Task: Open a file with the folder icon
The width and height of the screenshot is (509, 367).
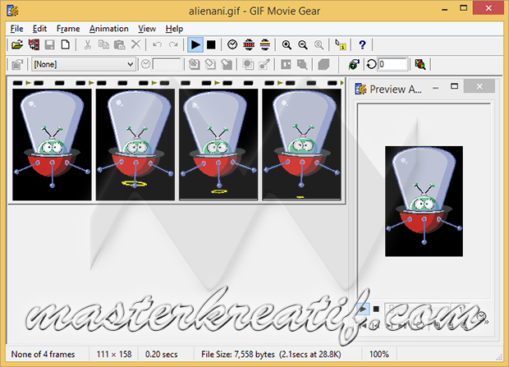Action: point(17,44)
